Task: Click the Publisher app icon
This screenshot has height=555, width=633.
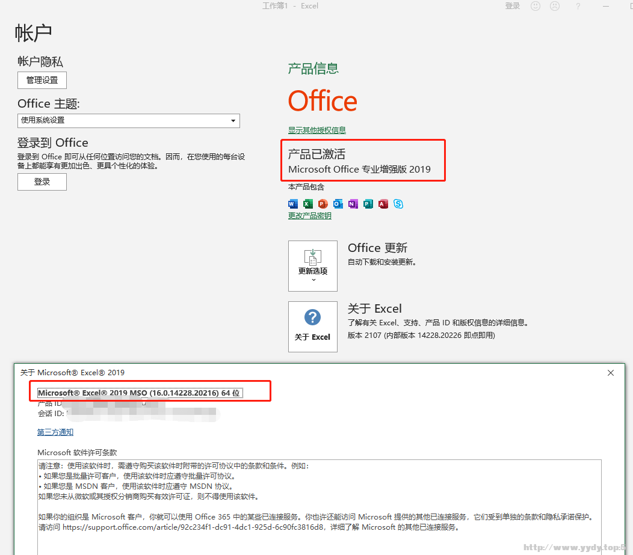Action: [x=368, y=204]
